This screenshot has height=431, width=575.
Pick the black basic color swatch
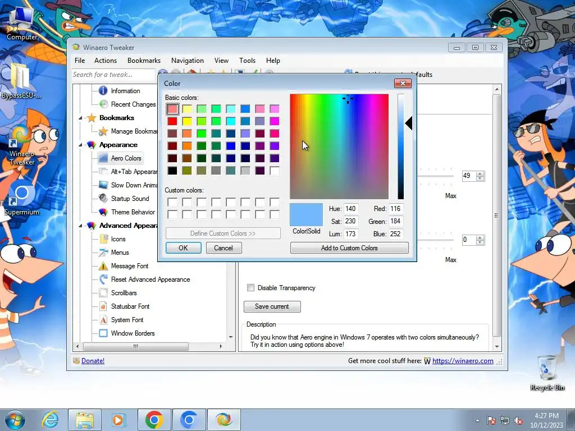tap(172, 171)
